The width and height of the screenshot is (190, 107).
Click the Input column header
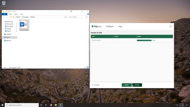pos(102,36)
